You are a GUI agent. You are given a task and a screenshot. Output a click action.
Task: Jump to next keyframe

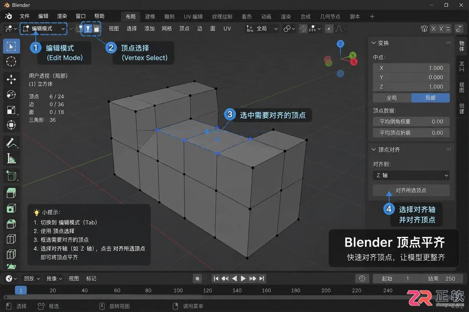[x=253, y=279]
